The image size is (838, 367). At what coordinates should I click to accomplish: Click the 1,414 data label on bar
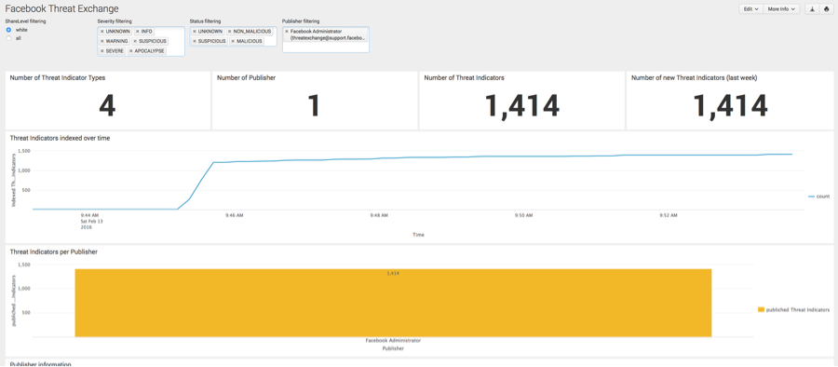point(393,273)
